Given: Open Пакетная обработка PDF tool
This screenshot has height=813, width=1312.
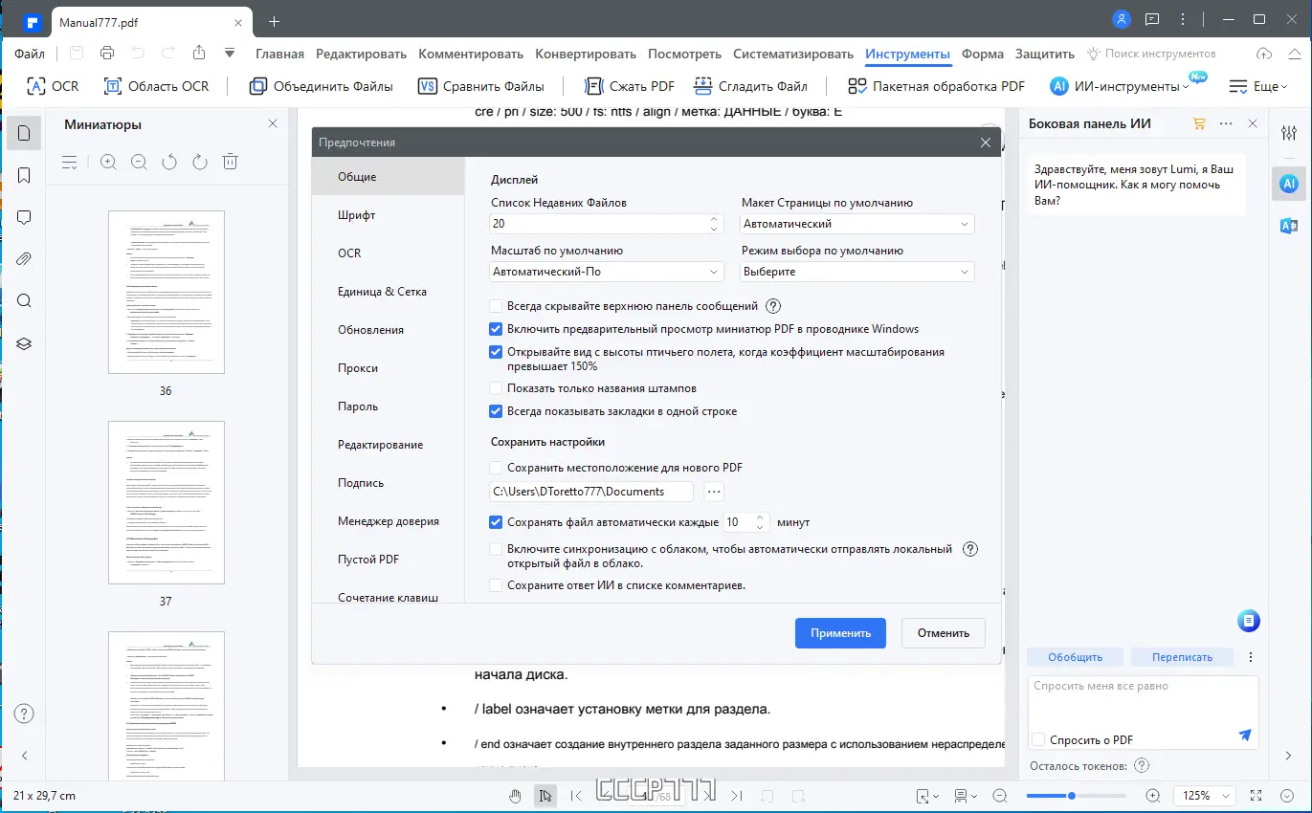Looking at the screenshot, I should [935, 85].
